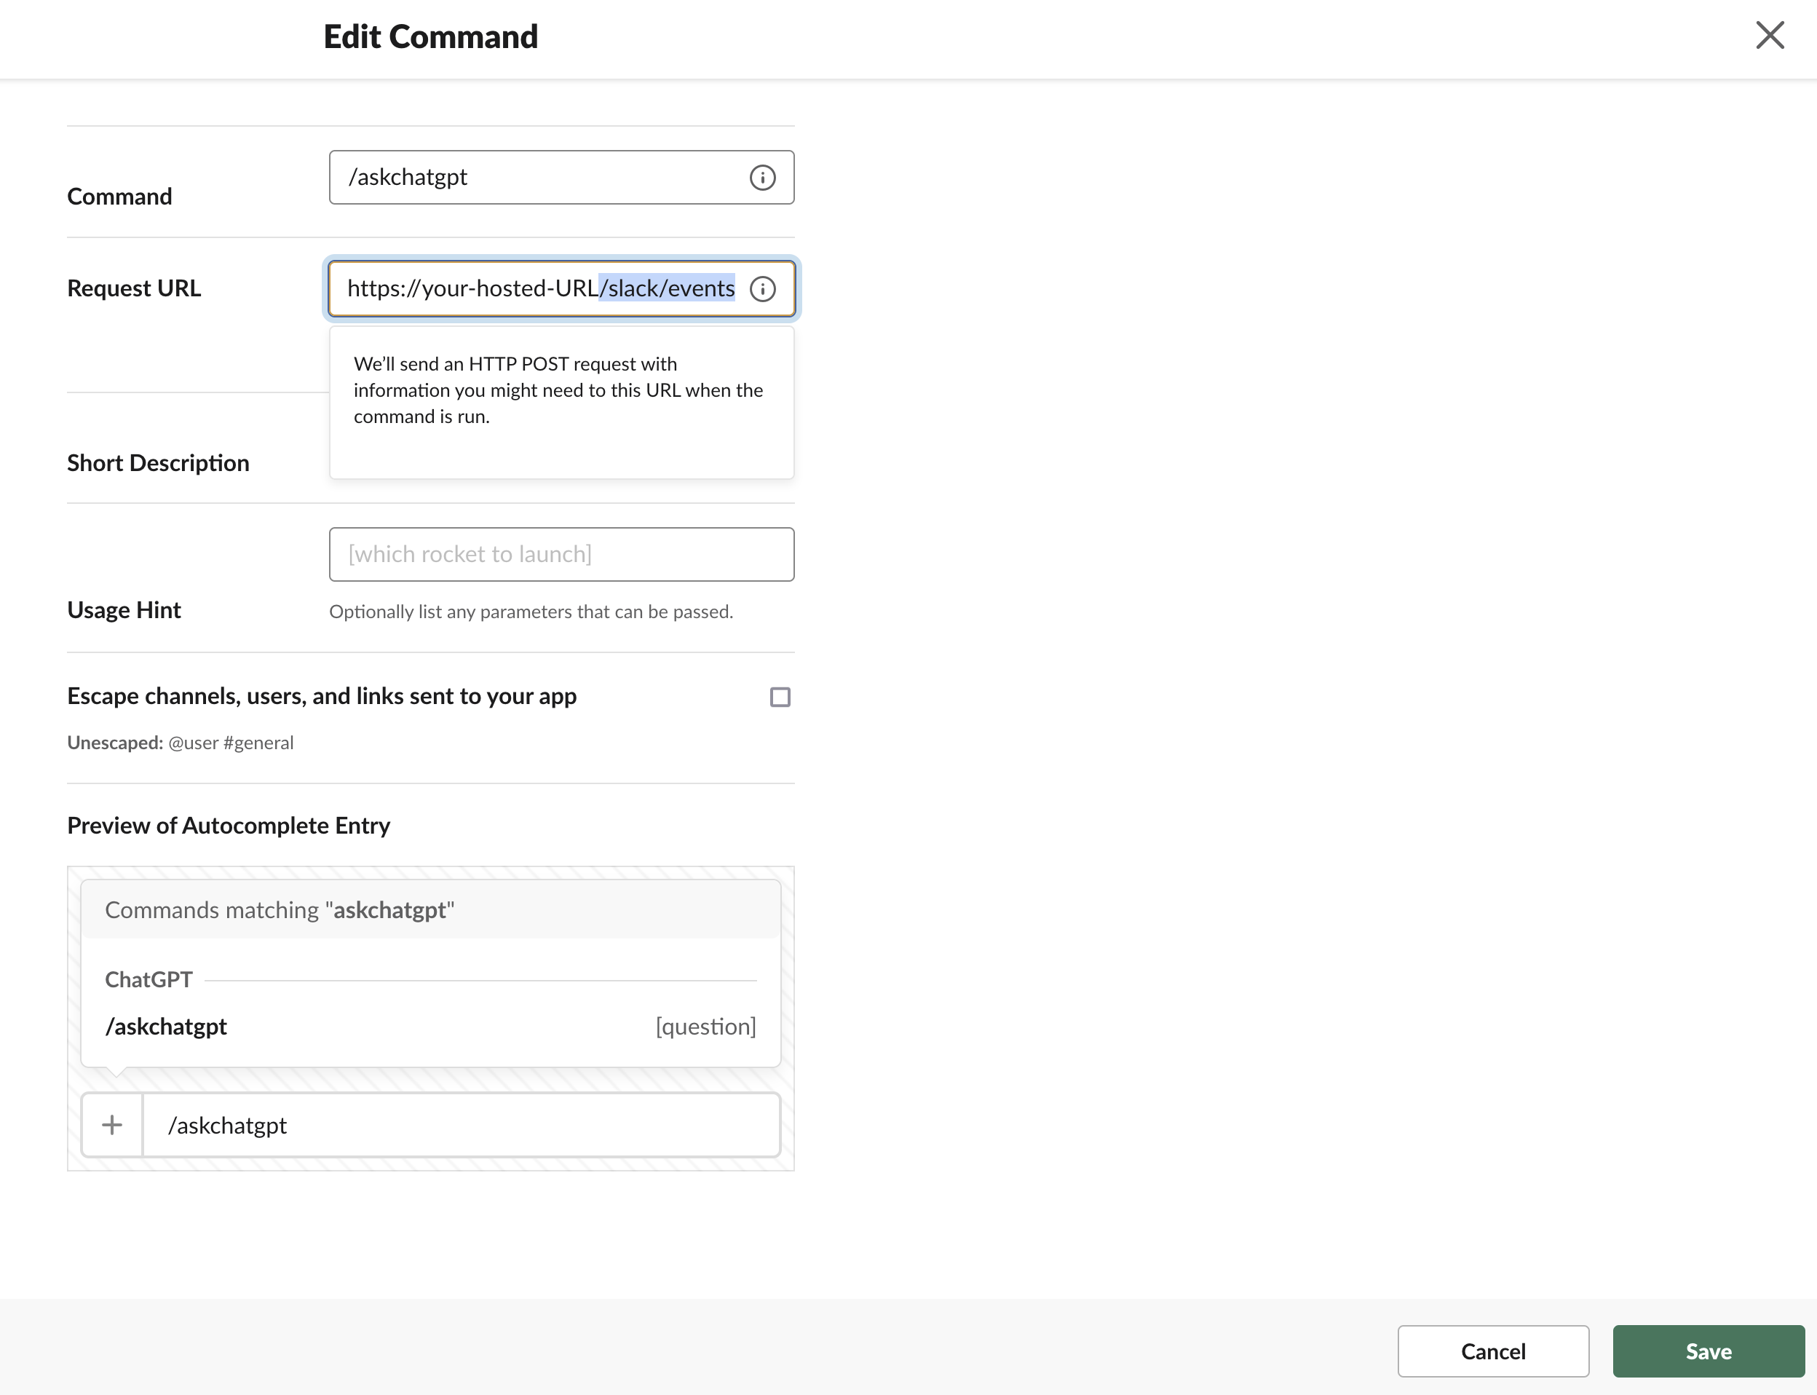The image size is (1817, 1395).
Task: Select the /askchatgpt autocomplete entry in preview
Action: point(166,1027)
